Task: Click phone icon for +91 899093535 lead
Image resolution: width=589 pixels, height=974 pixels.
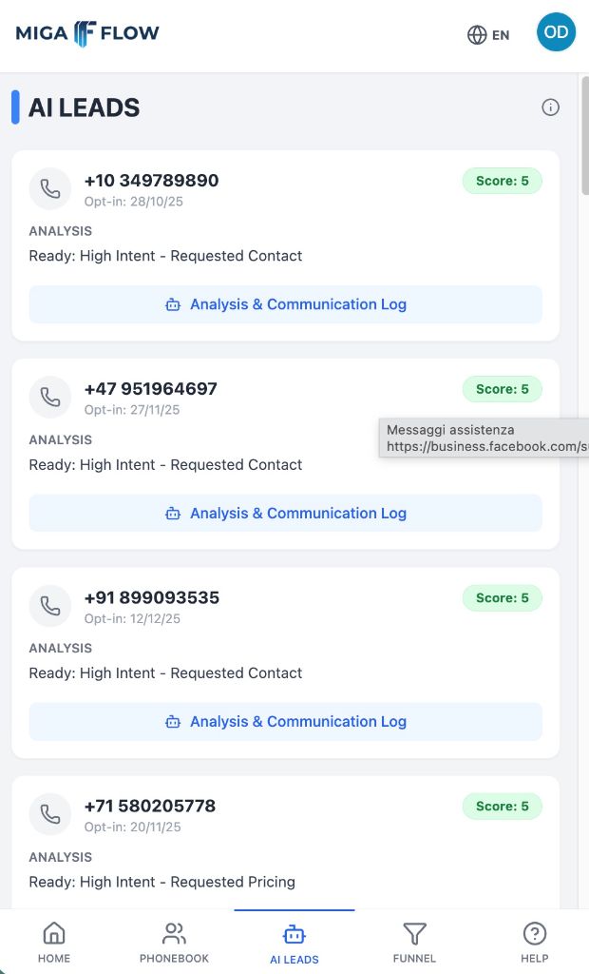Action: [50, 606]
